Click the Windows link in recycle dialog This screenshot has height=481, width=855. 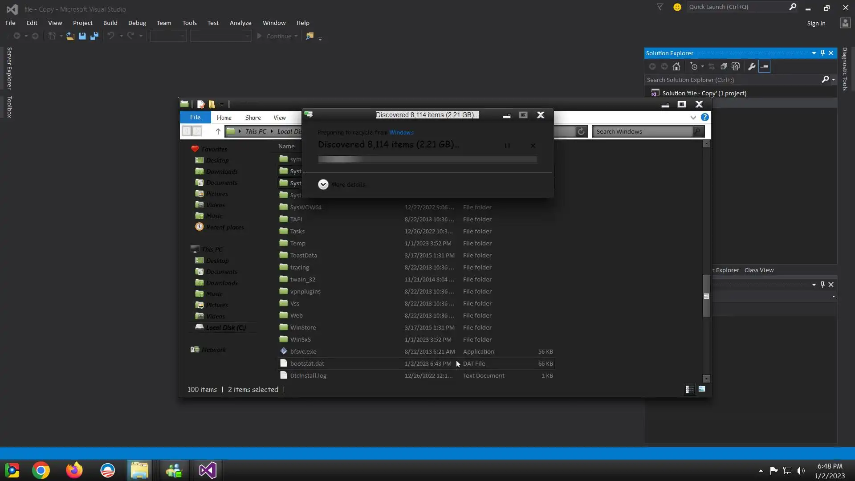point(401,132)
